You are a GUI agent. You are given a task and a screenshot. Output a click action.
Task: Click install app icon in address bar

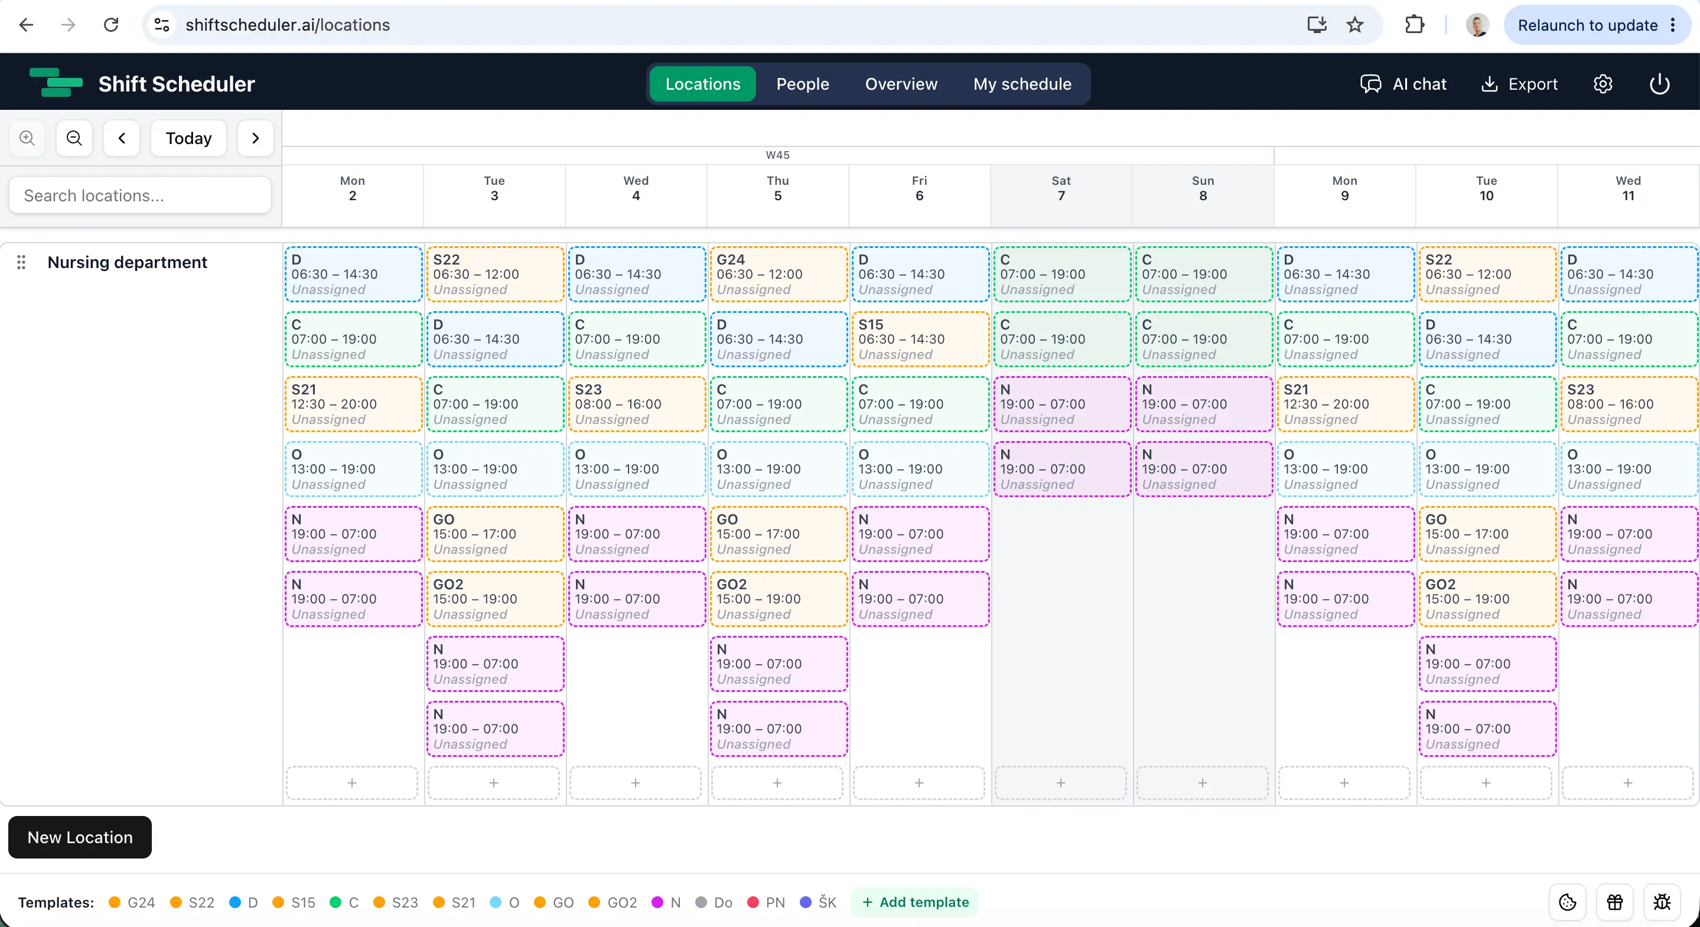(1317, 25)
